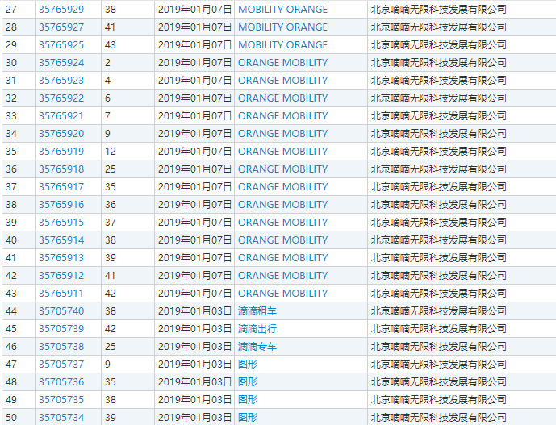Image resolution: width=556 pixels, height=425 pixels.
Task: Open application number 35765920
Action: (x=61, y=134)
